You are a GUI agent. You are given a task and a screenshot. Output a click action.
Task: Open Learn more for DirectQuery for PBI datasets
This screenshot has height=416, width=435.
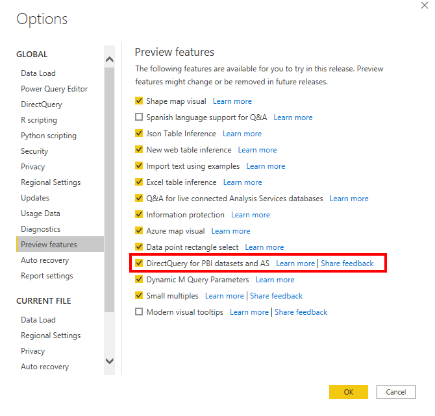pos(295,263)
